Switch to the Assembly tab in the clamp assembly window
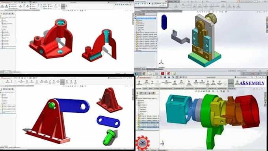Screen dimensions: 268x151 137,11
